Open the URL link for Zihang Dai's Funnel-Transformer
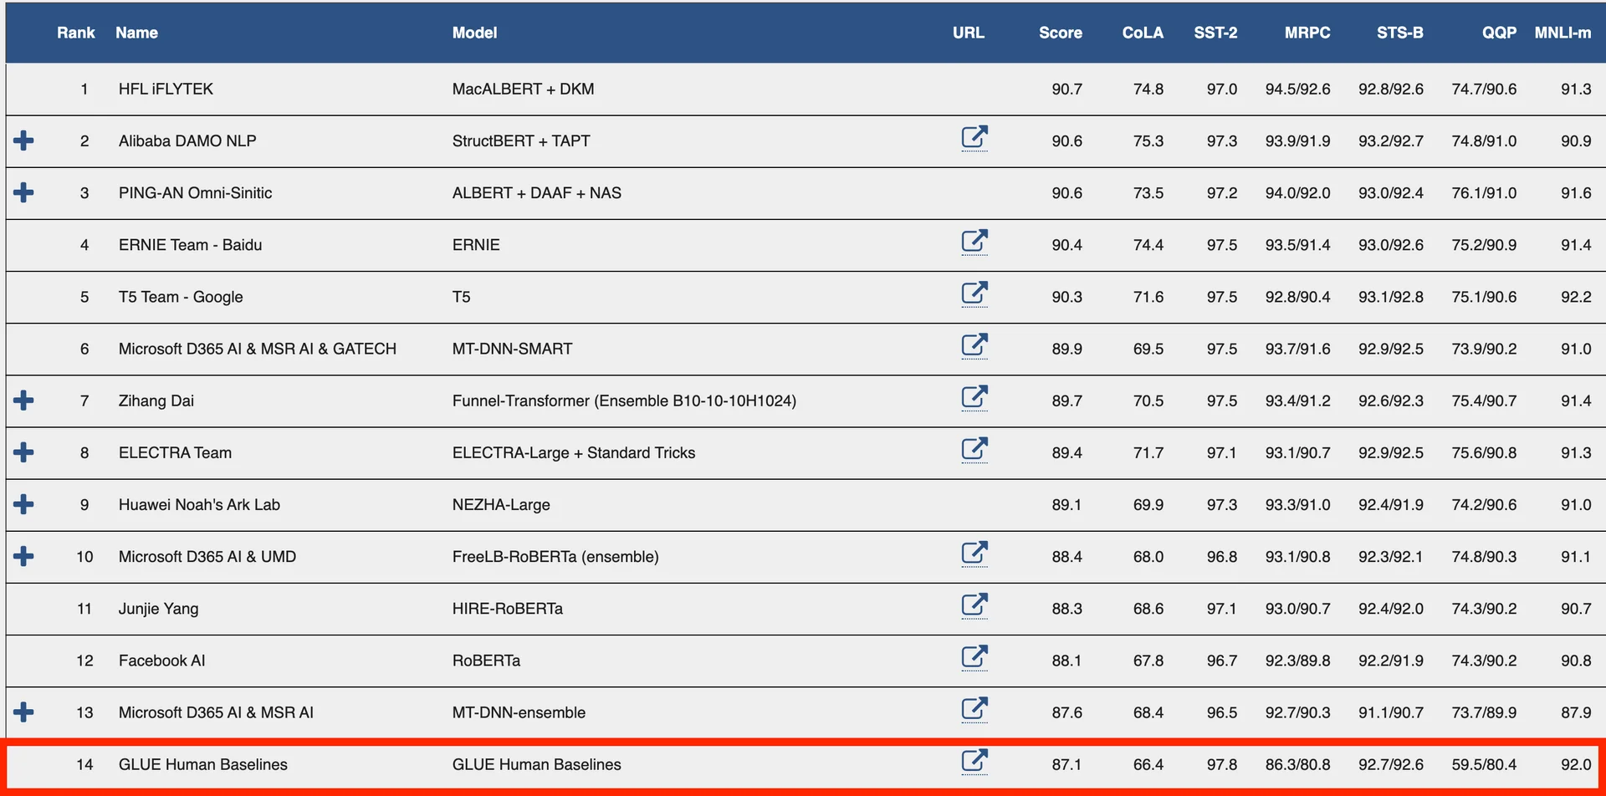This screenshot has width=1606, height=796. coord(974,397)
